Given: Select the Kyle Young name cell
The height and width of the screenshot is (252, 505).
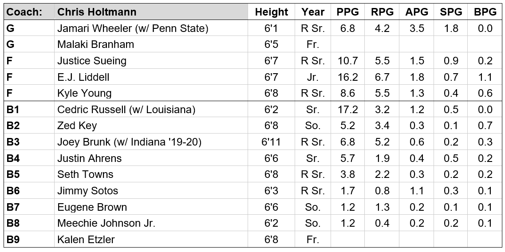Looking at the screenshot, I should click(151, 93).
